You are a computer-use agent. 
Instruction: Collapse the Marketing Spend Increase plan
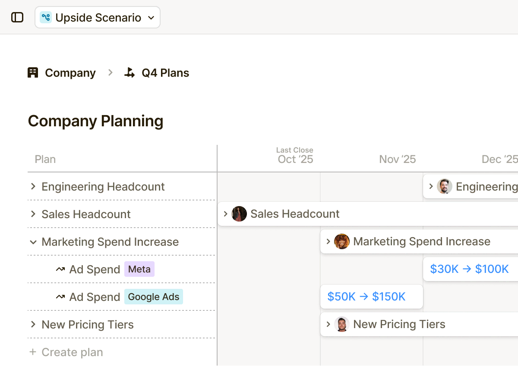click(x=33, y=242)
